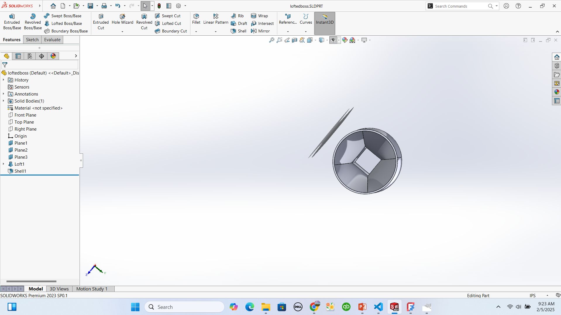This screenshot has width=561, height=315.
Task: Open Appearances task pane tab
Action: click(x=557, y=92)
